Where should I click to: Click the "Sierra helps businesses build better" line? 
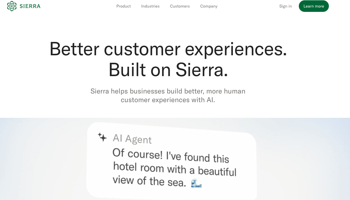(168, 91)
